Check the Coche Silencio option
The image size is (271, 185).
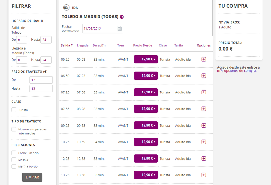(x=14, y=153)
